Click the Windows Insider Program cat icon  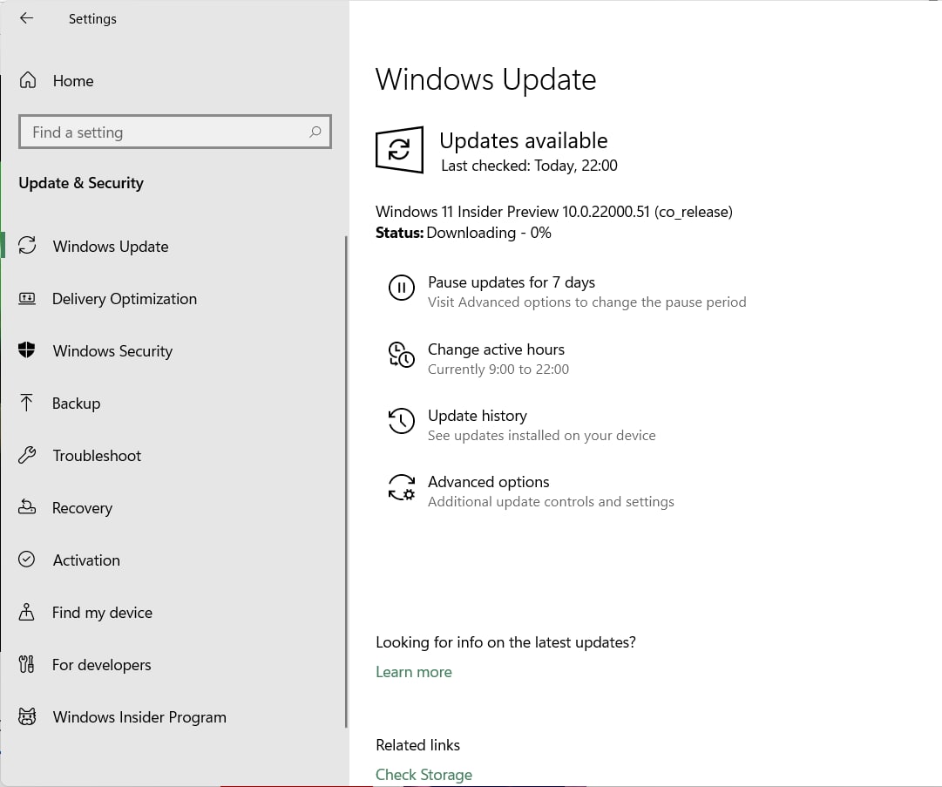coord(27,716)
